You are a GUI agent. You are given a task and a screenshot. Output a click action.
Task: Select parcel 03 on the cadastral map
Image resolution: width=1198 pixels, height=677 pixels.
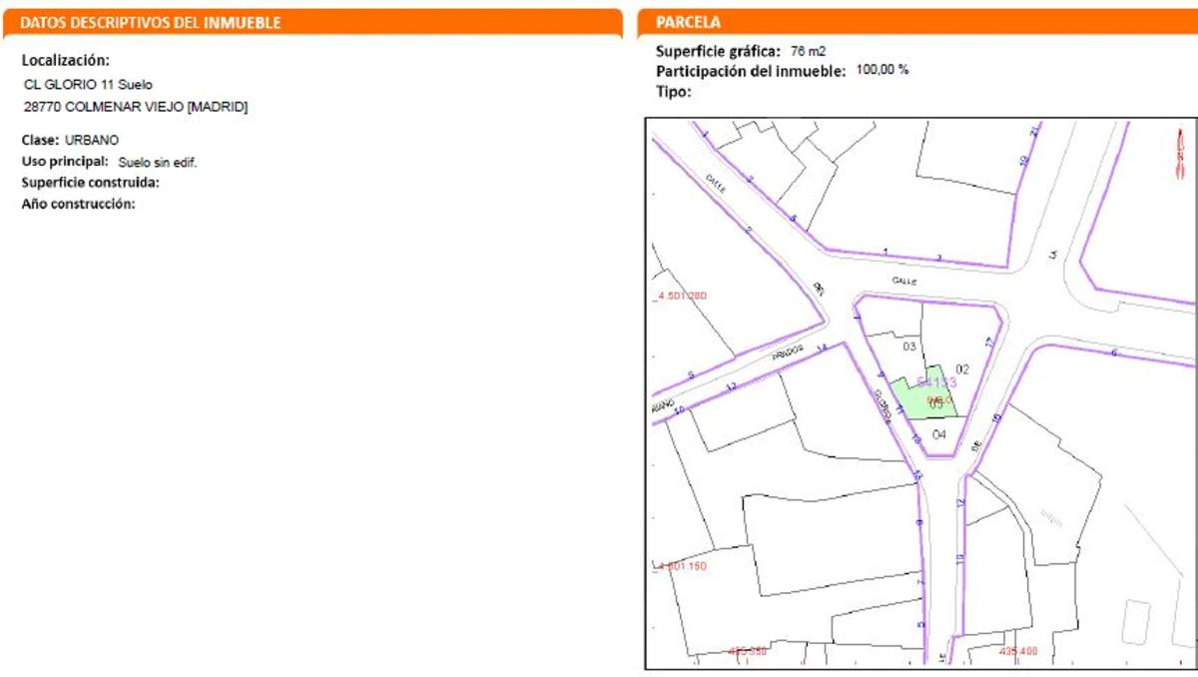(x=909, y=346)
